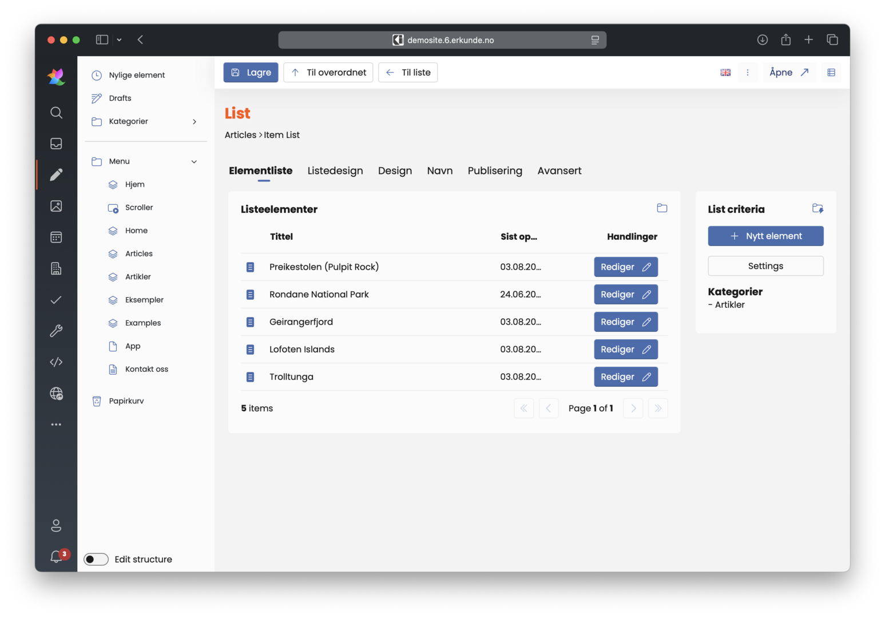This screenshot has height=618, width=885.
Task: Select the Scroller menu item
Action: (139, 208)
